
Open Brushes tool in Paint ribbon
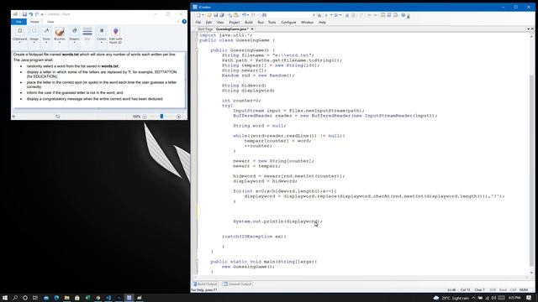point(60,35)
